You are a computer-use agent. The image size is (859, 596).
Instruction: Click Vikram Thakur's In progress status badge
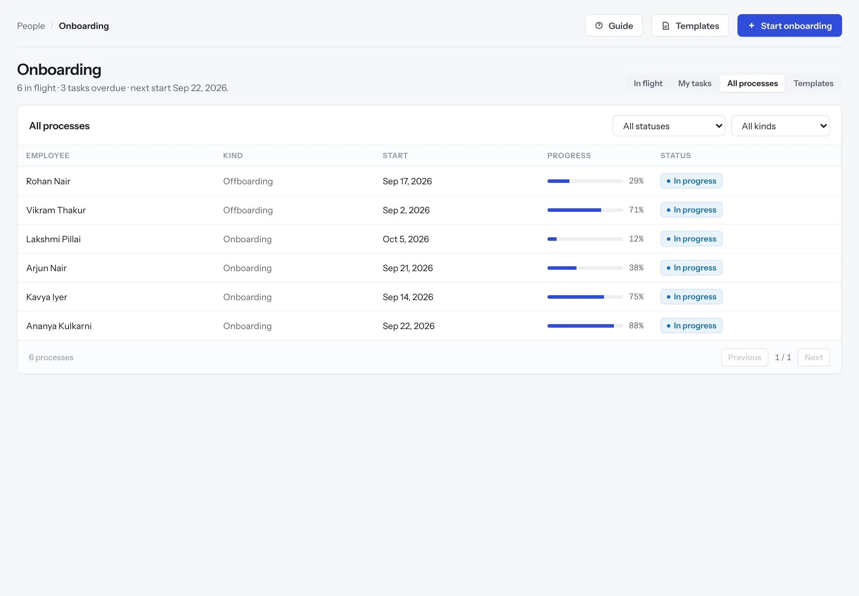(691, 210)
